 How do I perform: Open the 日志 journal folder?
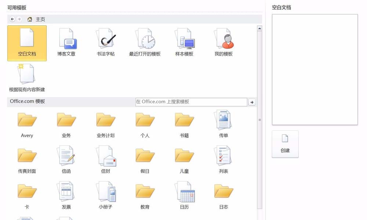(224, 196)
